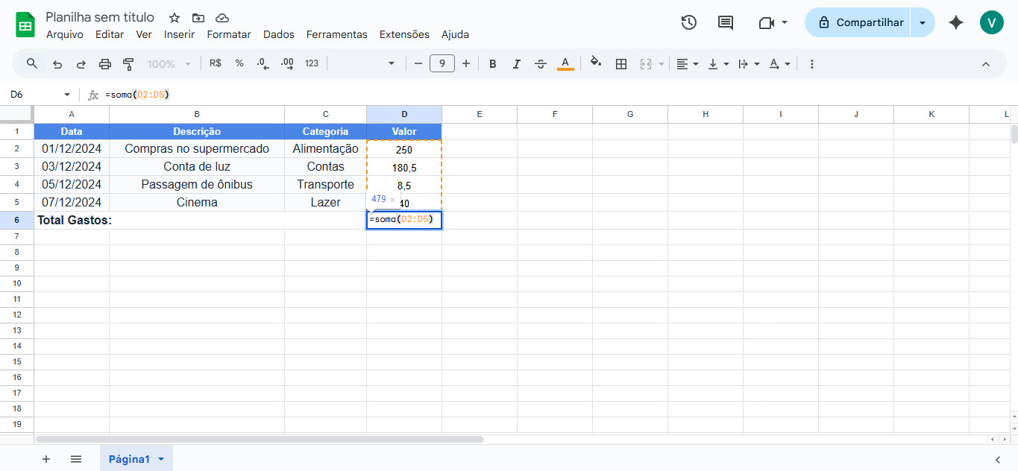Open the Dados menu
1018x471 pixels.
coord(278,34)
